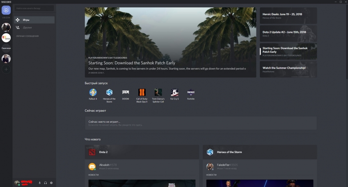Click the Быстрый запуск heading

[96, 83]
